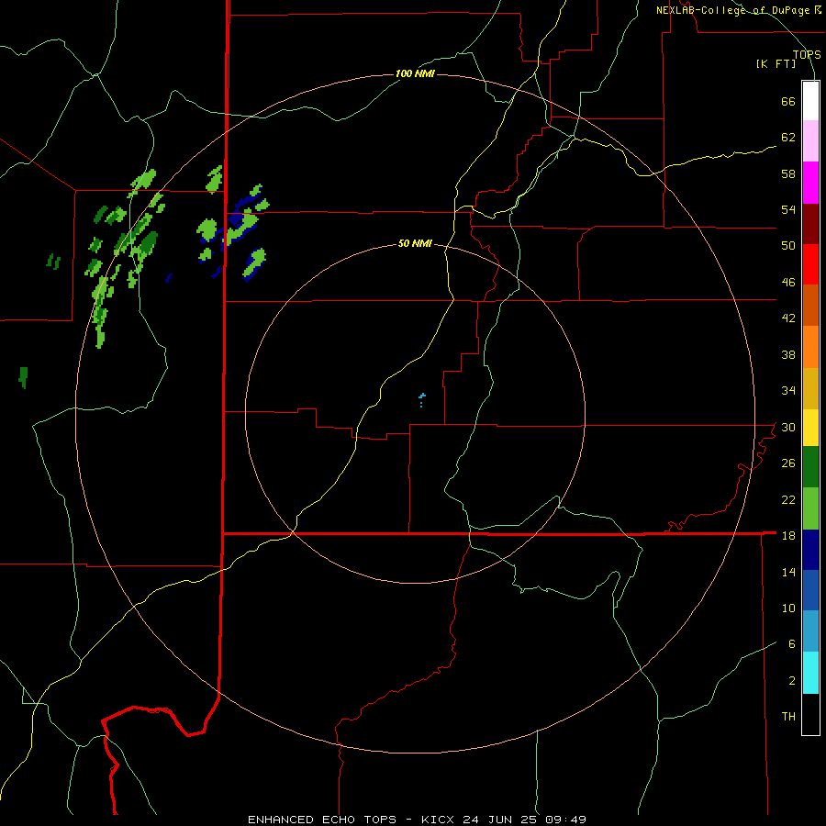This screenshot has height=826, width=826.
Task: Pick the cyan legend swatch
Action: (810, 673)
